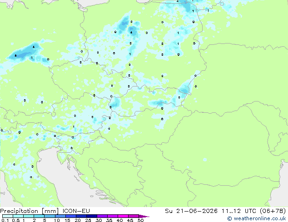Click the 0.5–1 mm legend color swatch
Viewport: 288px width, 222px height.
click(x=18, y=216)
